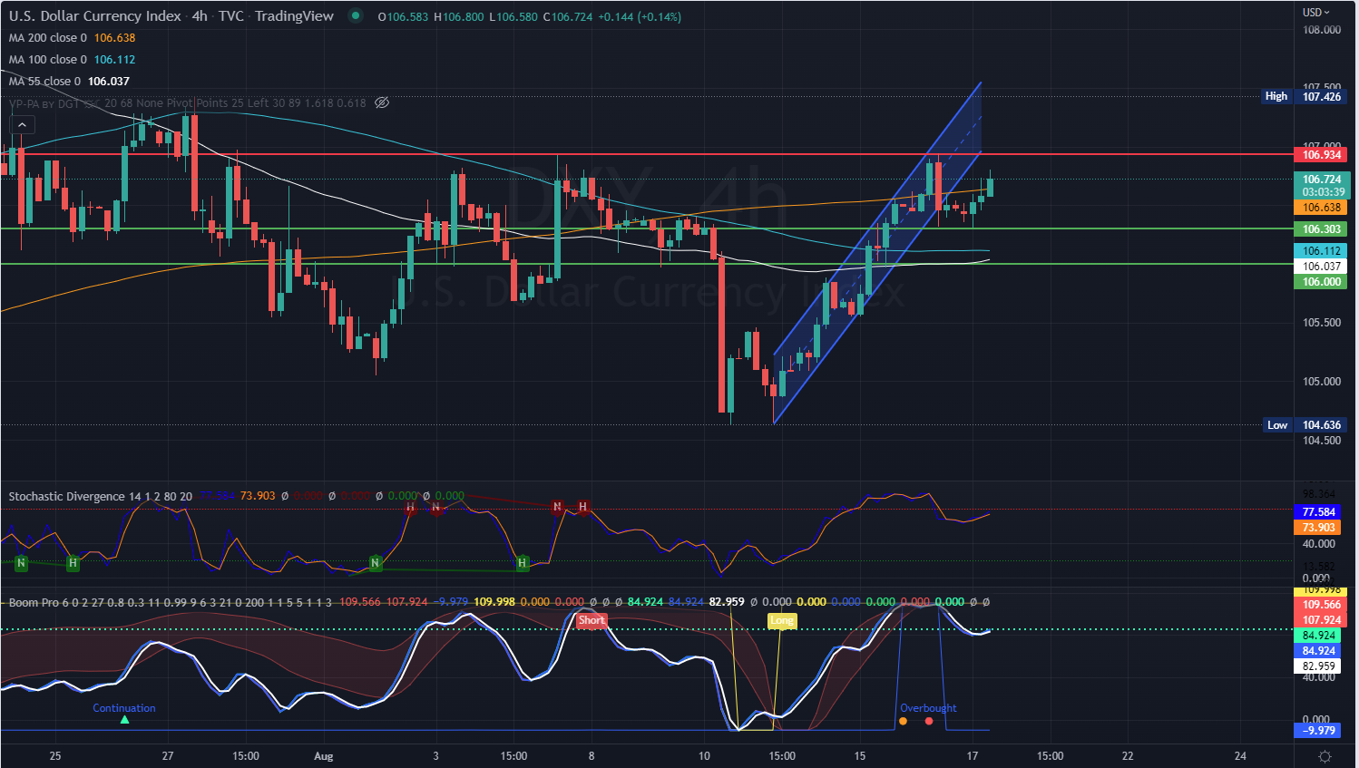Select the TVC exchange label

pos(231,15)
